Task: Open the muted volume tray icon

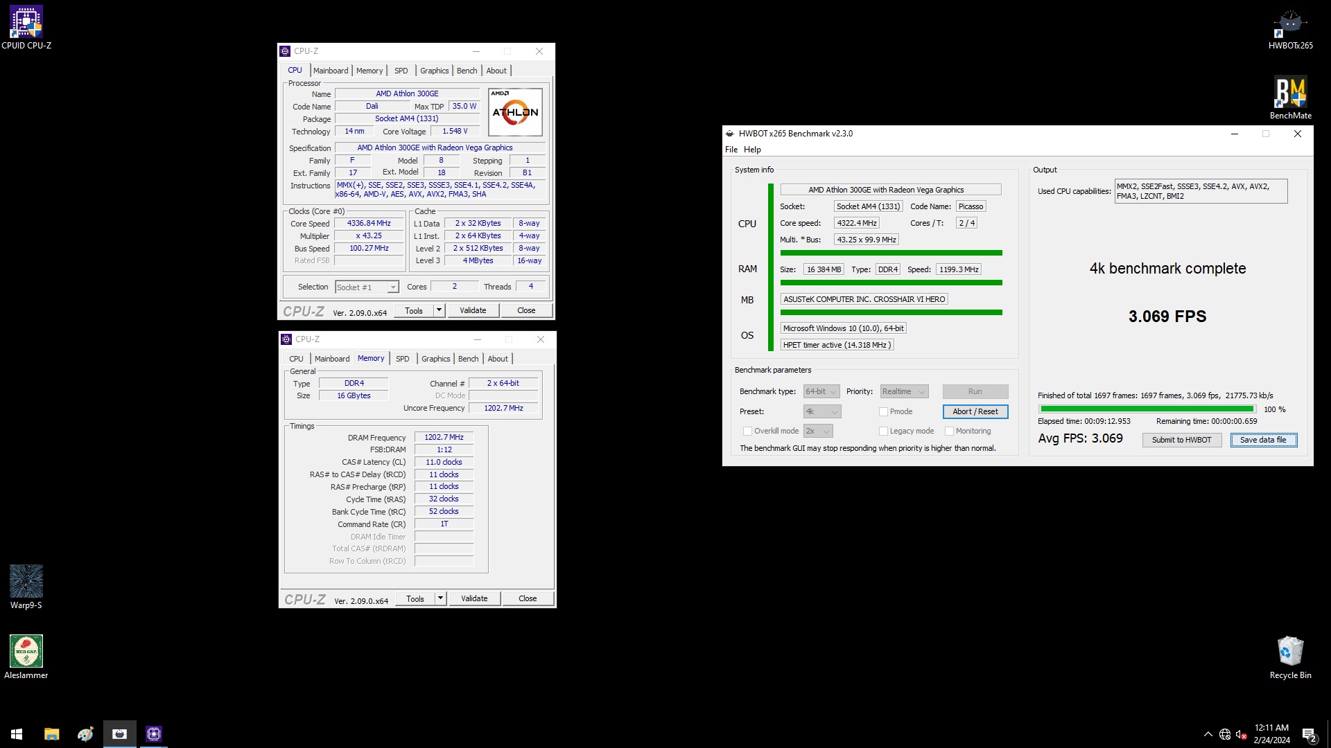Action: point(1242,734)
